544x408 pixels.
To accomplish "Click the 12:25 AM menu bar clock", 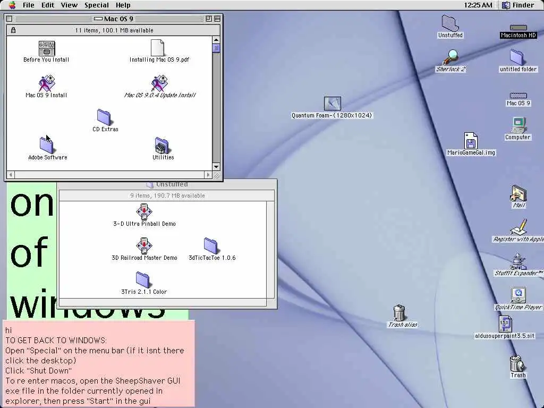I will pyautogui.click(x=478, y=5).
